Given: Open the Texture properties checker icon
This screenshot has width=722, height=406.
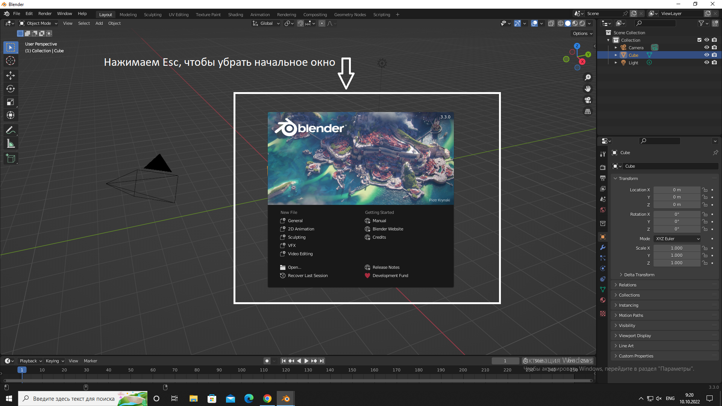Looking at the screenshot, I should coord(603,314).
